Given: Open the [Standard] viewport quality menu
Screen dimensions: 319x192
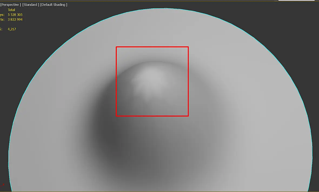Looking at the screenshot, I should pyautogui.click(x=31, y=5).
